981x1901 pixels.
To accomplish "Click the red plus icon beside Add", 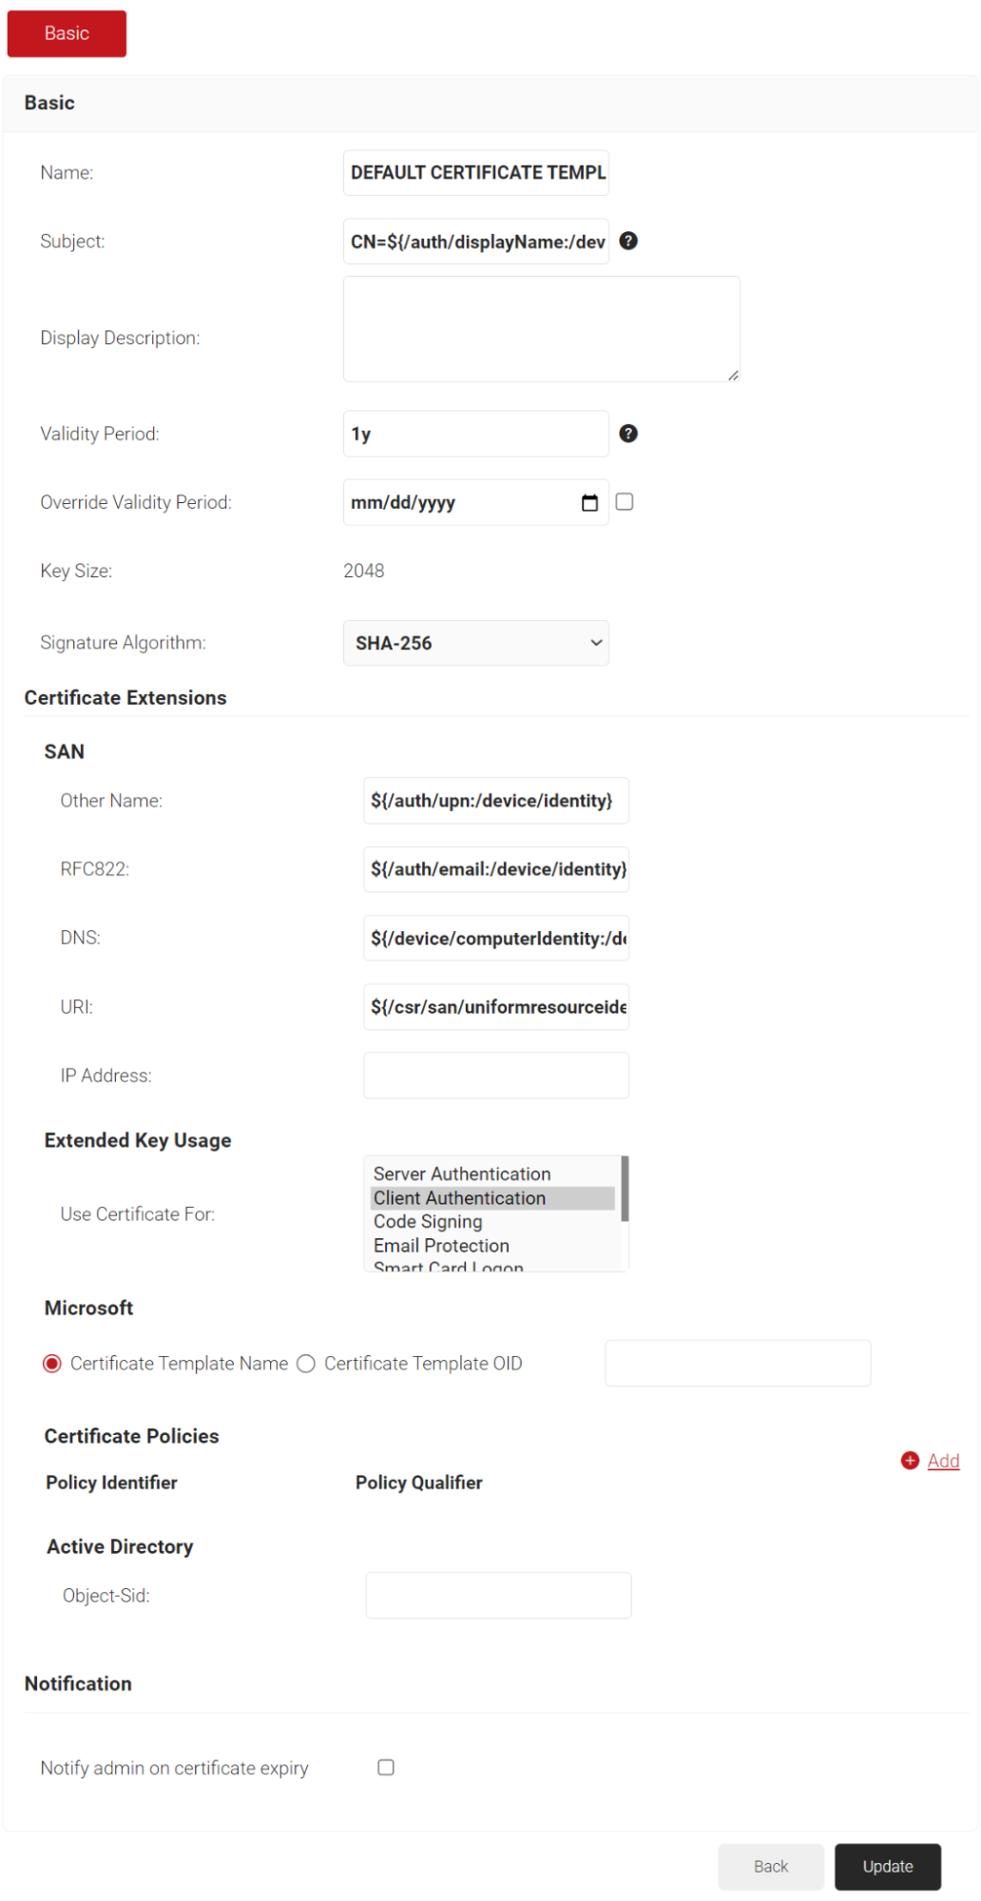I will point(910,1461).
